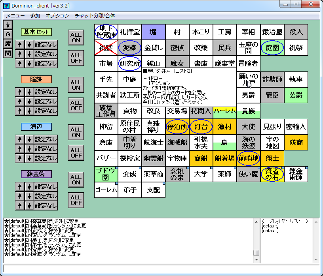Screen dimensions: 323x276
Task: Open the チャット分離/合体 menu
Action: 95,16
